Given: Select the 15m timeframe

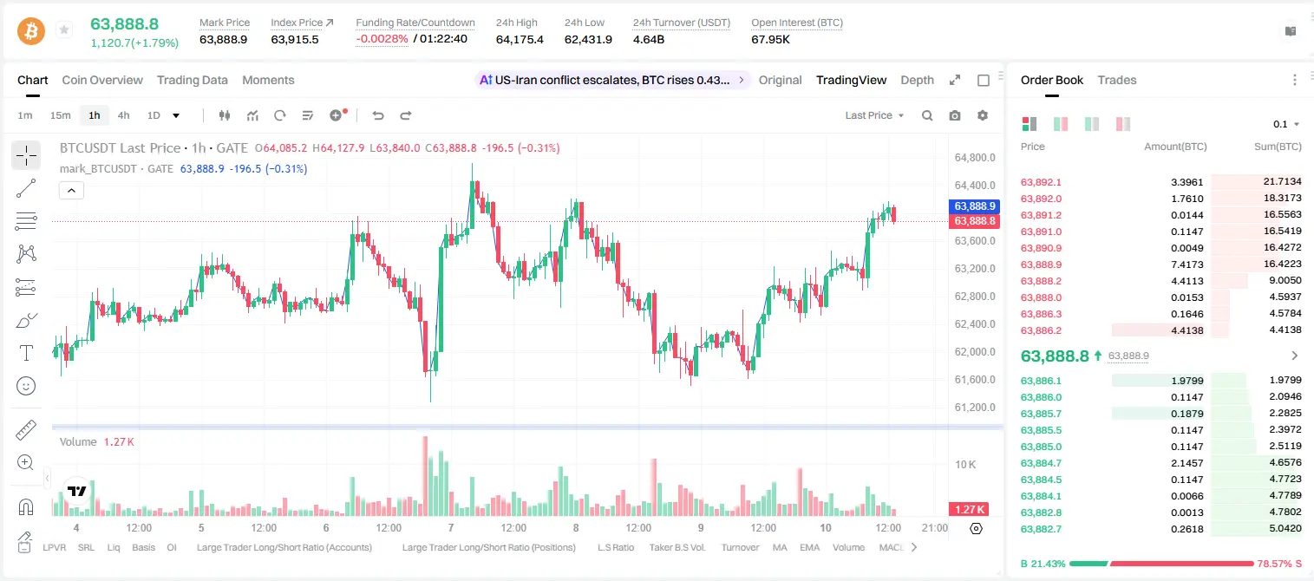Looking at the screenshot, I should [60, 115].
